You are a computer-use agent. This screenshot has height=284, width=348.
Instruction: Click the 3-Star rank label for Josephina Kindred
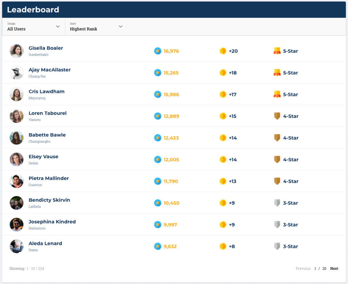pos(290,225)
